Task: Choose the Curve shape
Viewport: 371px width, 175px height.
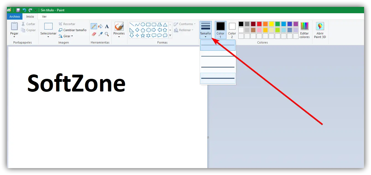Action: [137, 25]
